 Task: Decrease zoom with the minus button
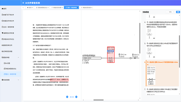(167, 12)
